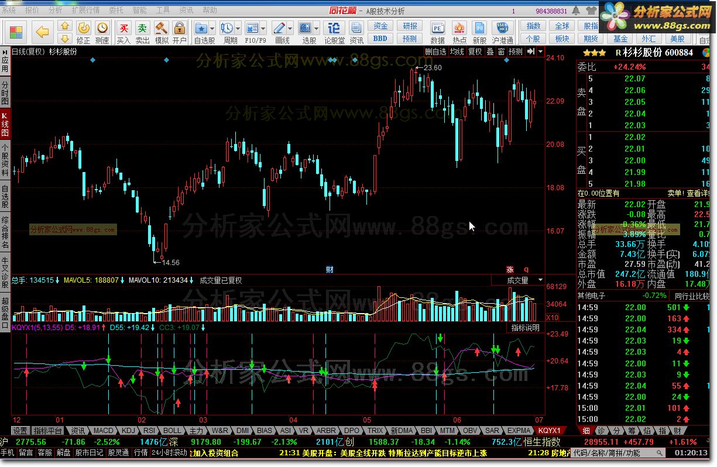
Task: Expand the 周期 dropdown arrow
Action: (x=238, y=28)
